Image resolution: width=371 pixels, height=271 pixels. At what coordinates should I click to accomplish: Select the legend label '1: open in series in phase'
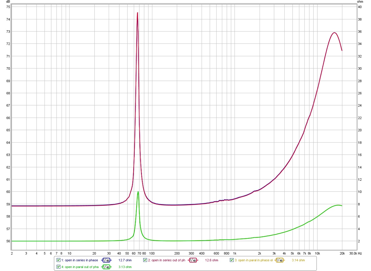[80, 260]
